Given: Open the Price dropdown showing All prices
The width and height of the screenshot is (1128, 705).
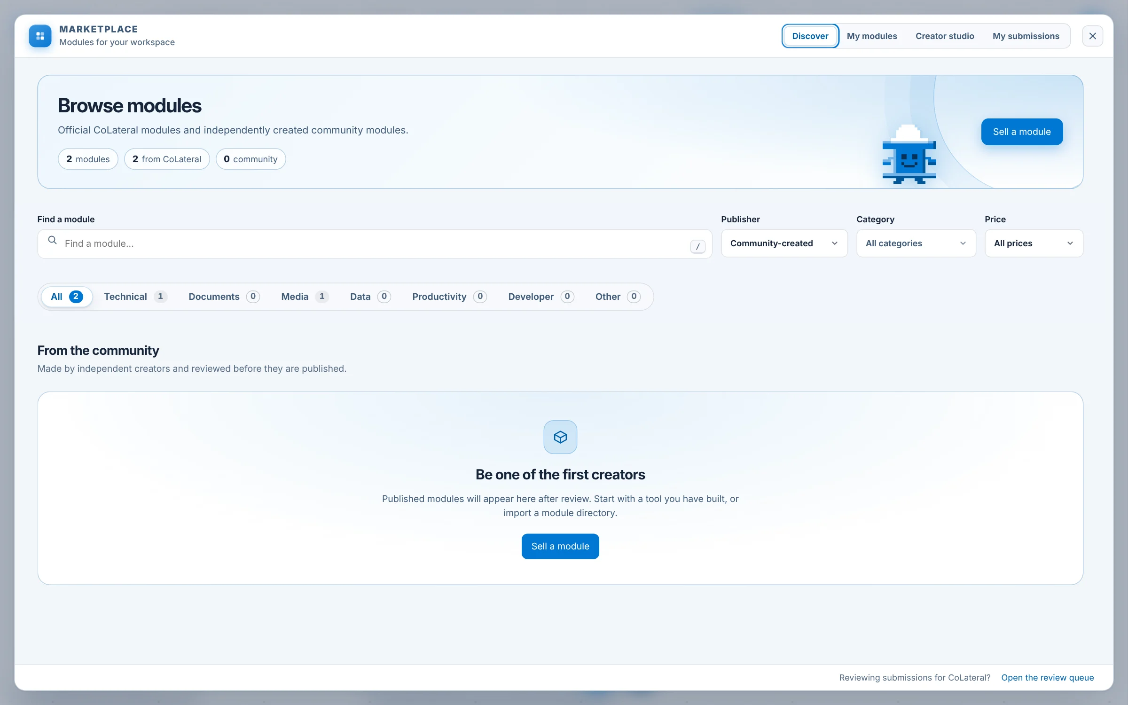Looking at the screenshot, I should (x=1034, y=243).
